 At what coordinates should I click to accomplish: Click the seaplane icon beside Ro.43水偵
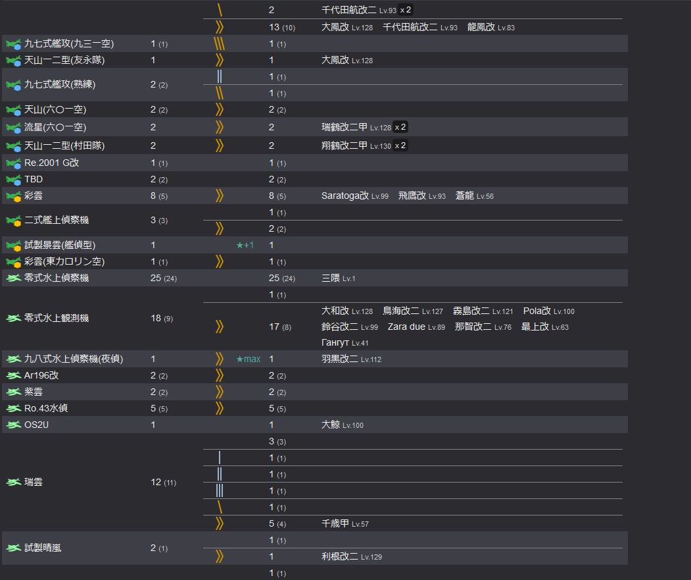(14, 408)
